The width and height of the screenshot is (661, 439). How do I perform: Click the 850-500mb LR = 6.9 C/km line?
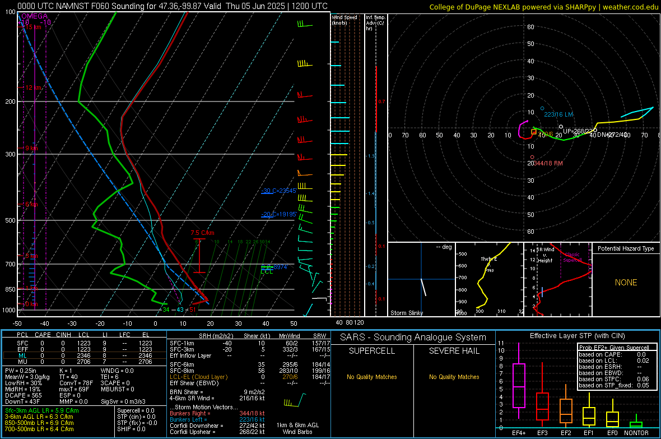click(39, 423)
